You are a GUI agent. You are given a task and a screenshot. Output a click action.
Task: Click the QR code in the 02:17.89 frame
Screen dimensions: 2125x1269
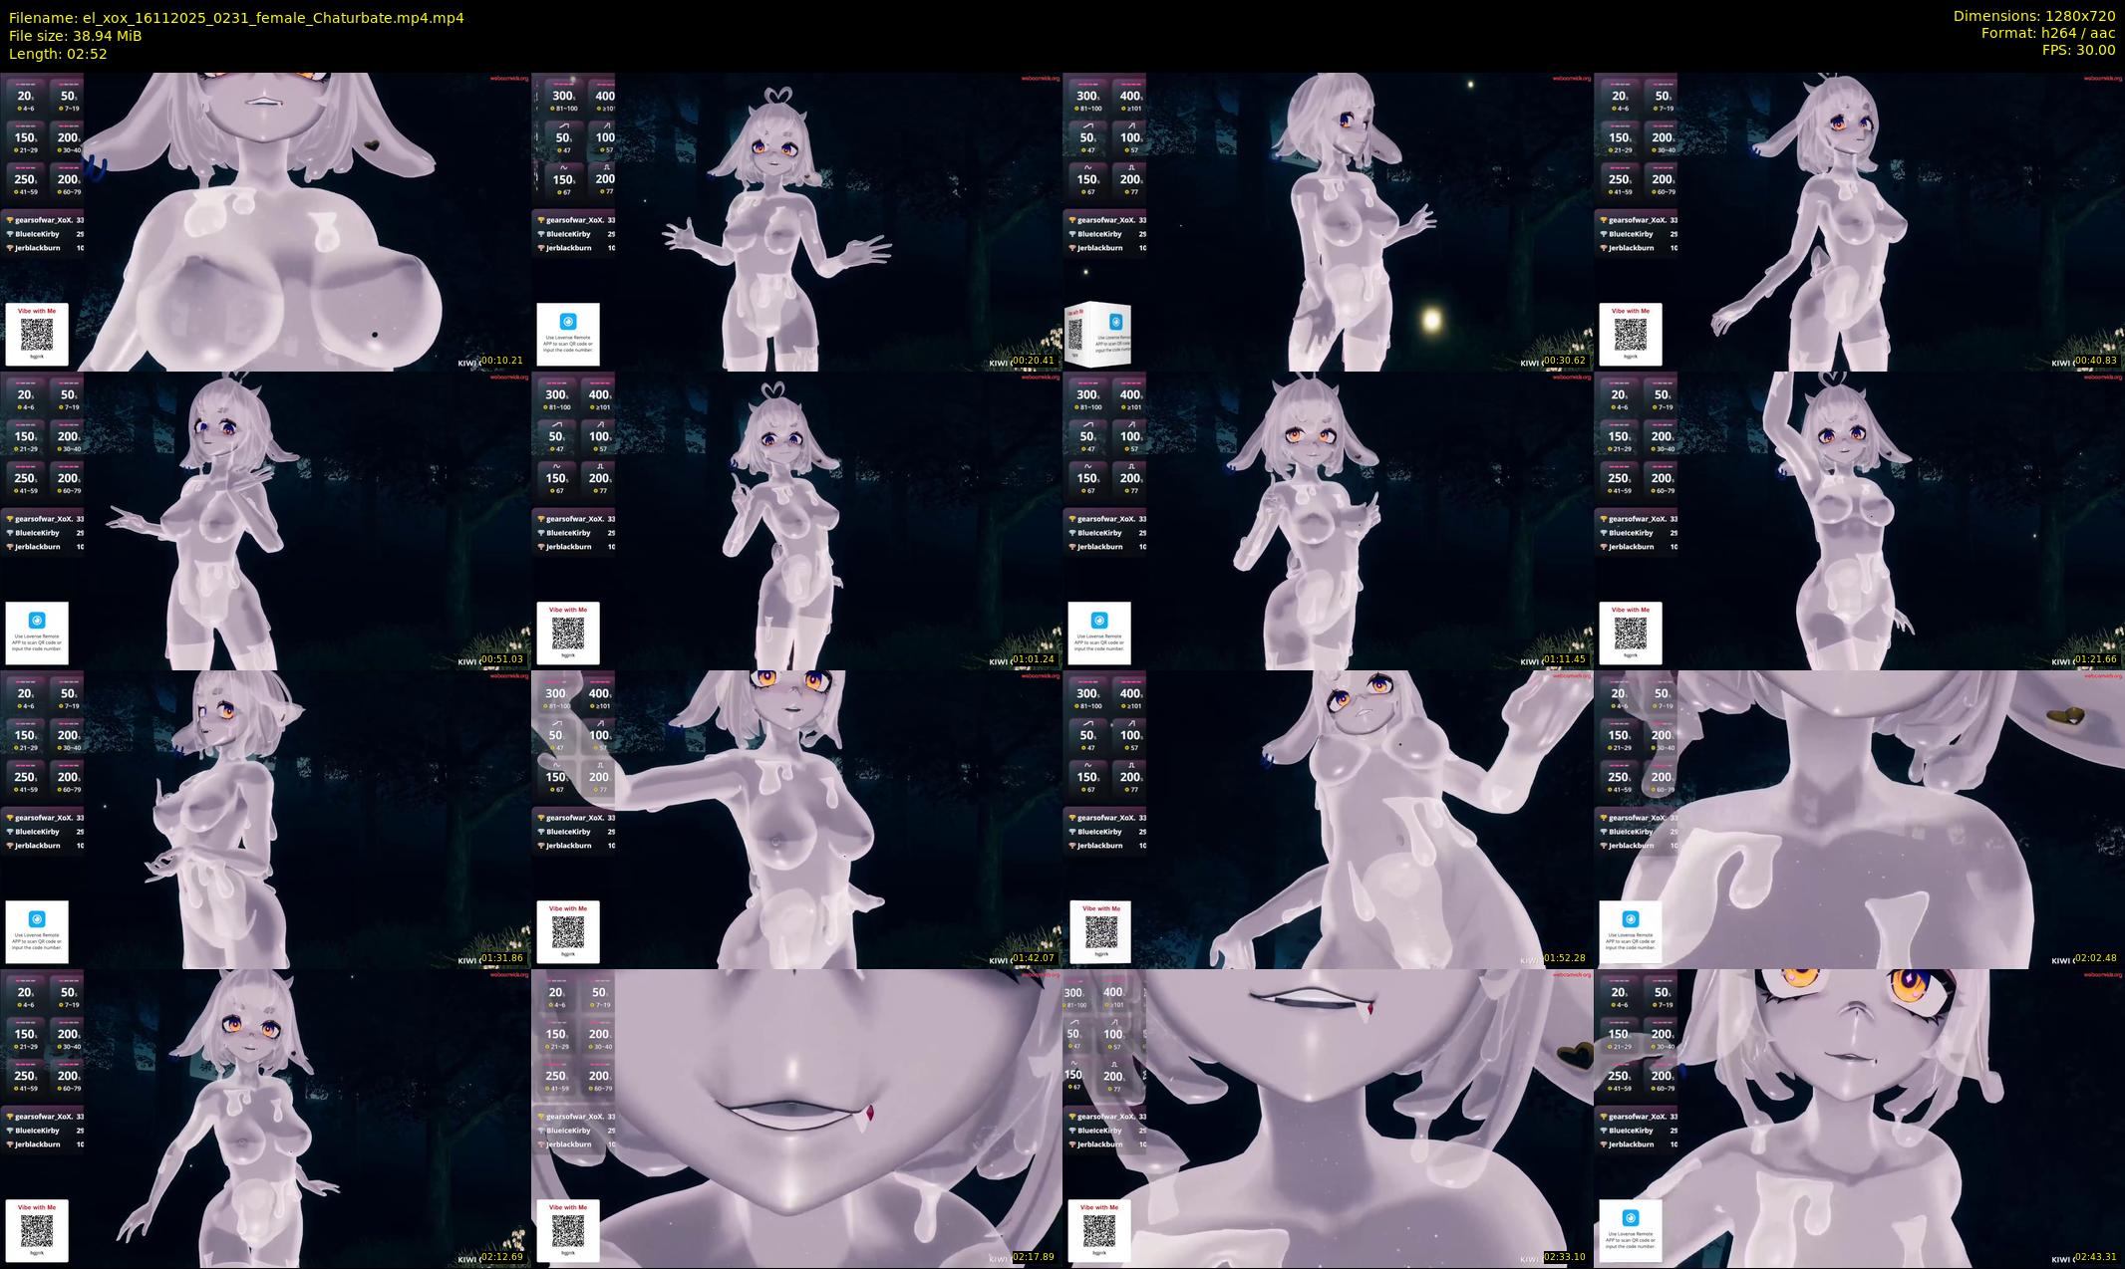(568, 1230)
